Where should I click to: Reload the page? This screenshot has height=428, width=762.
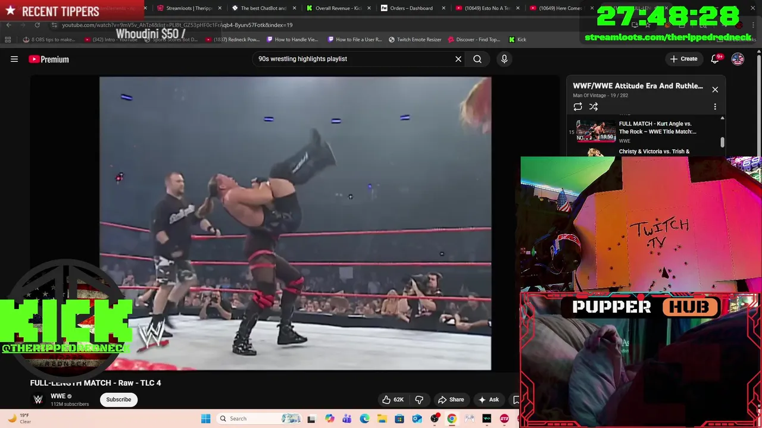[x=37, y=25]
